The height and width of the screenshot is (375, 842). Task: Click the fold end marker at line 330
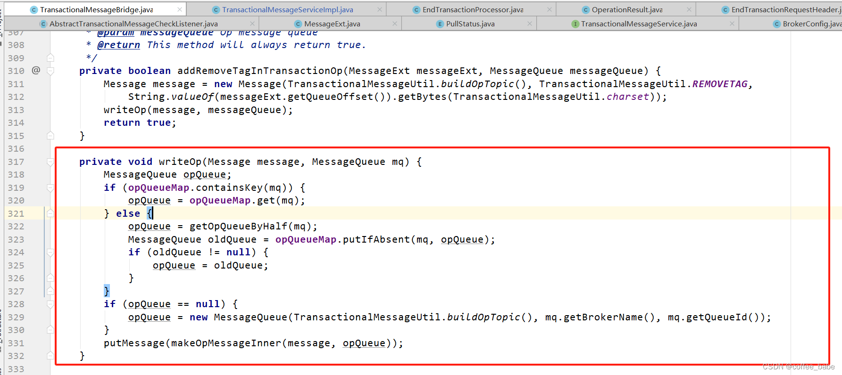(50, 330)
